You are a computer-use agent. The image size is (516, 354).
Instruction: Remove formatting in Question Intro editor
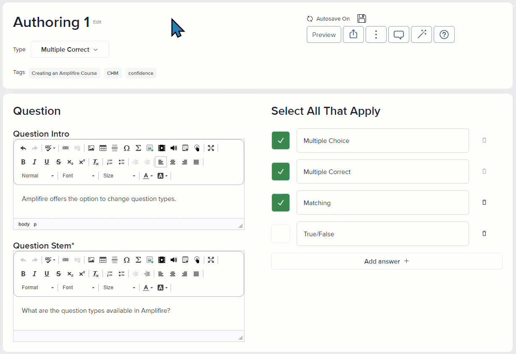(x=96, y=162)
